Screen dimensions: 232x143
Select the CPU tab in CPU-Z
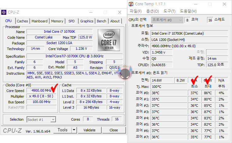pyautogui.click(x=9, y=21)
